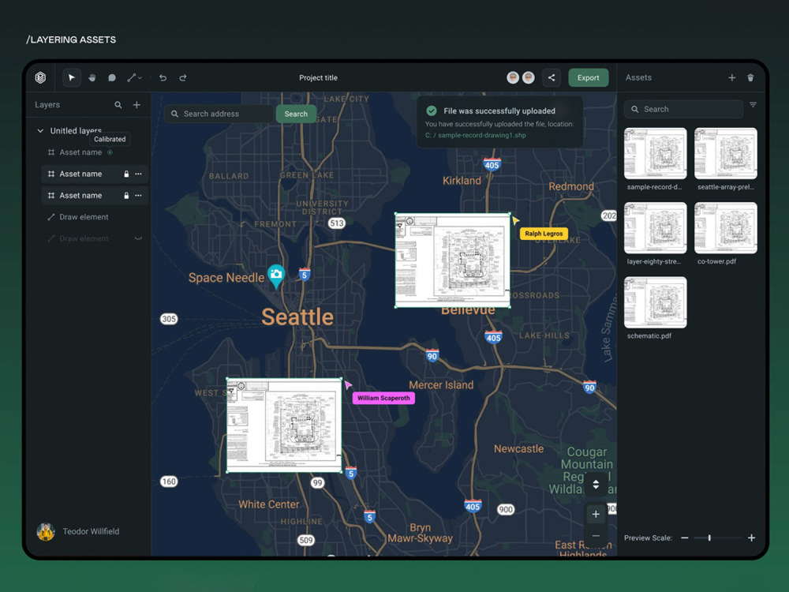This screenshot has height=592, width=789.
Task: Click the Teodor Willfield profile avatar
Action: [x=46, y=531]
